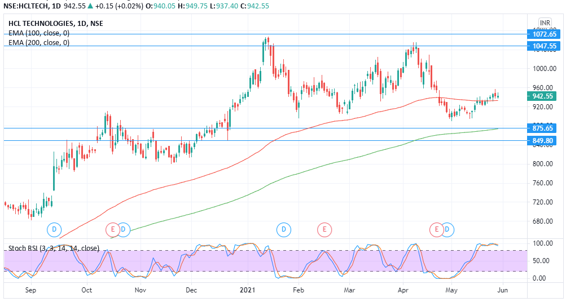This screenshot has height=302, width=566.
Task: Click the dividend marker in September
Action: (x=54, y=229)
